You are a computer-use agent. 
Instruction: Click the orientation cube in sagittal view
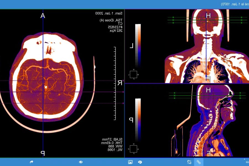[x=134, y=149]
